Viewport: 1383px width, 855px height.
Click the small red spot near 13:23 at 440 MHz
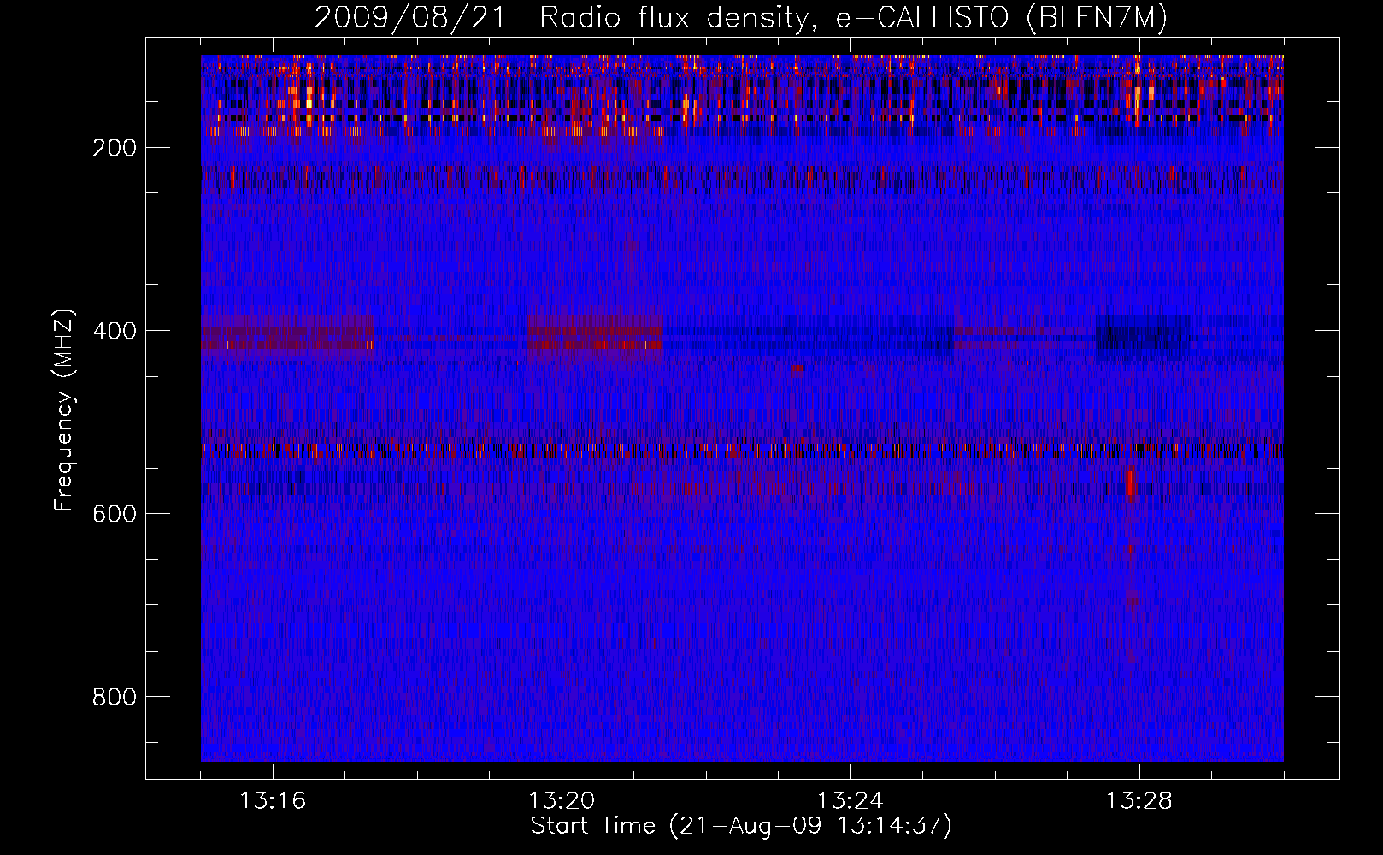coord(797,369)
